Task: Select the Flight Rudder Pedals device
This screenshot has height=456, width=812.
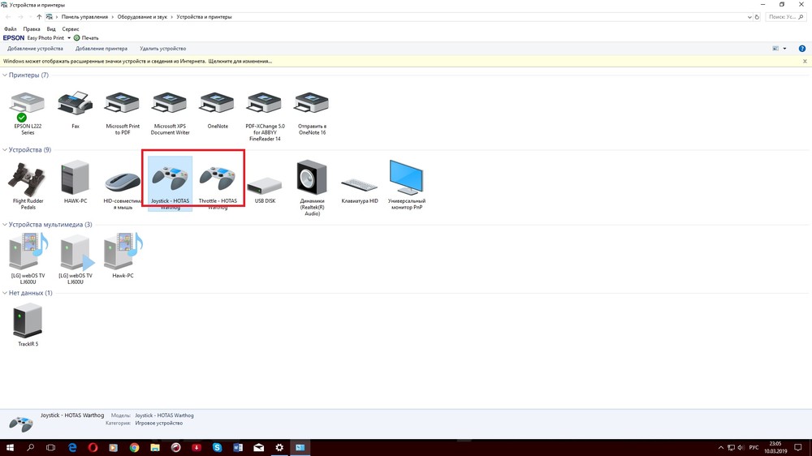Action: (28, 185)
